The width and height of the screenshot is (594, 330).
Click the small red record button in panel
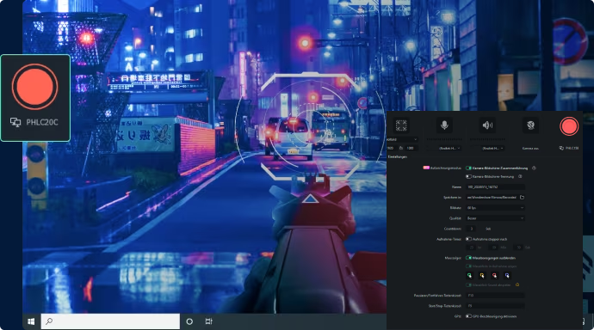click(x=569, y=126)
